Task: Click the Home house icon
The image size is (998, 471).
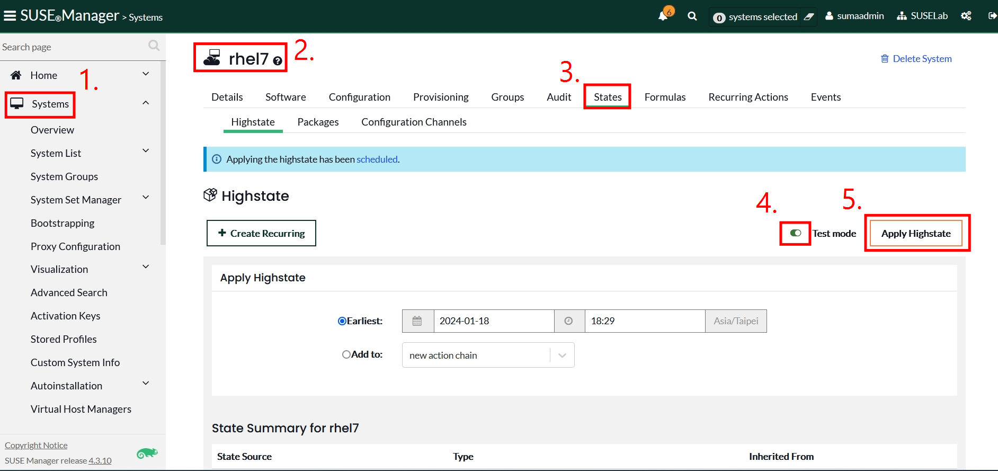Action: coord(16,75)
